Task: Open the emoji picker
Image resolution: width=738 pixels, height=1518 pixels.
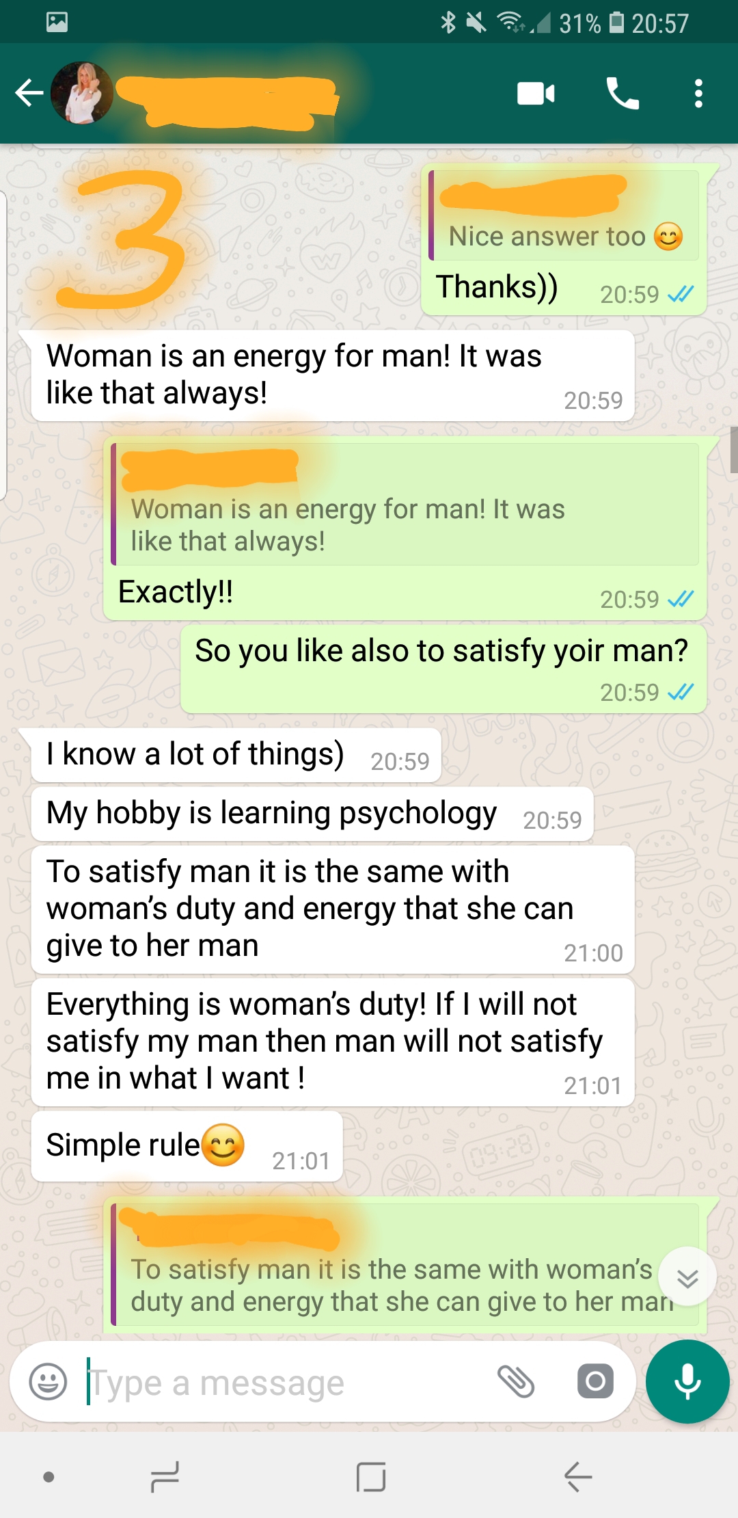Action: point(48,1382)
